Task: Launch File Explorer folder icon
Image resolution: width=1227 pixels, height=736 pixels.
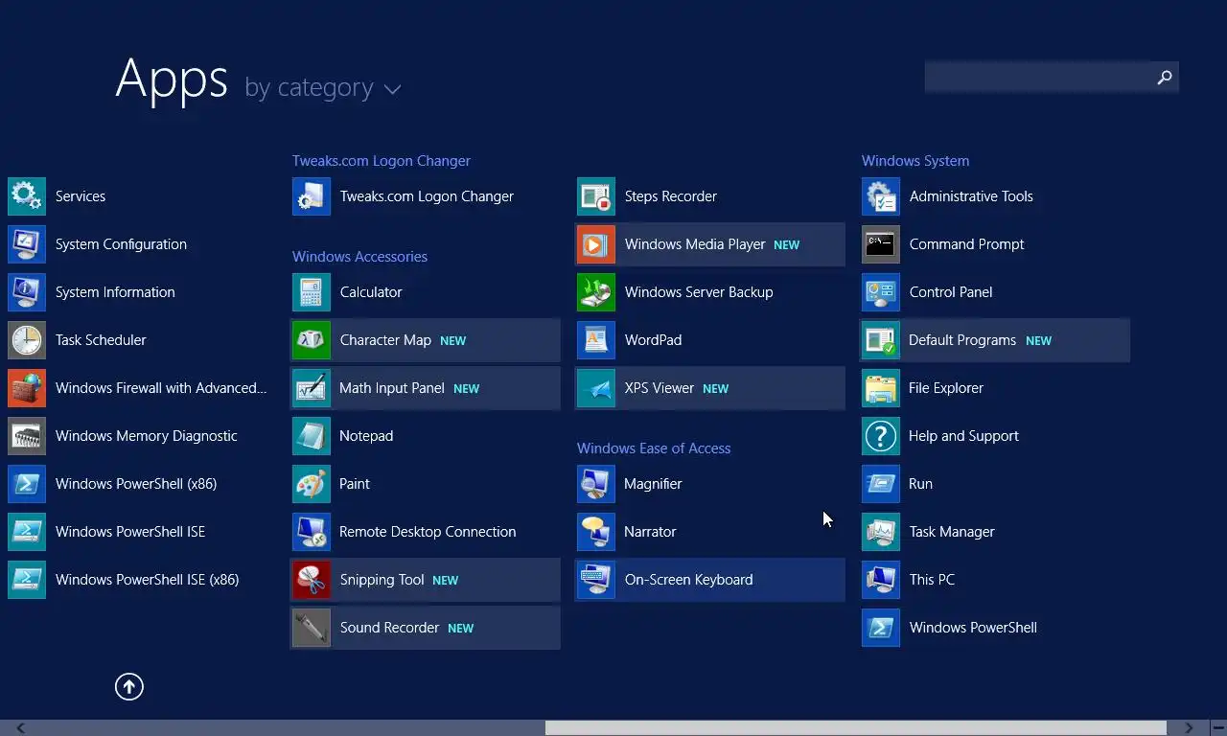Action: pyautogui.click(x=881, y=388)
